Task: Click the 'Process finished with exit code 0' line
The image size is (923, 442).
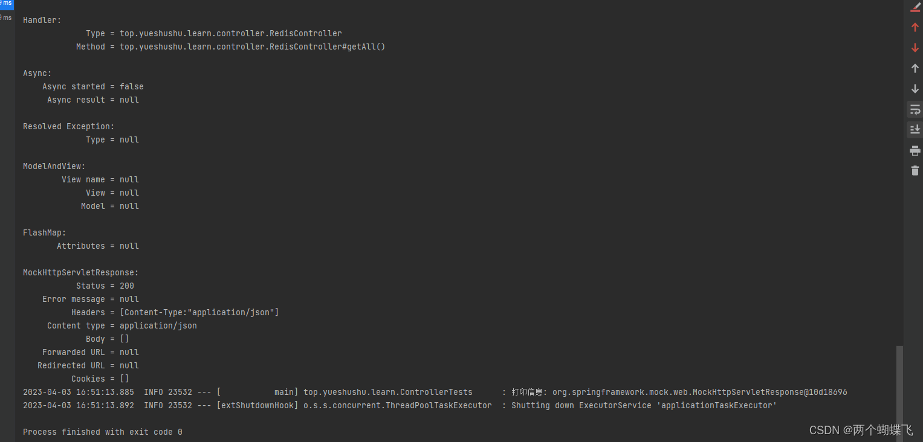Action: [103, 432]
